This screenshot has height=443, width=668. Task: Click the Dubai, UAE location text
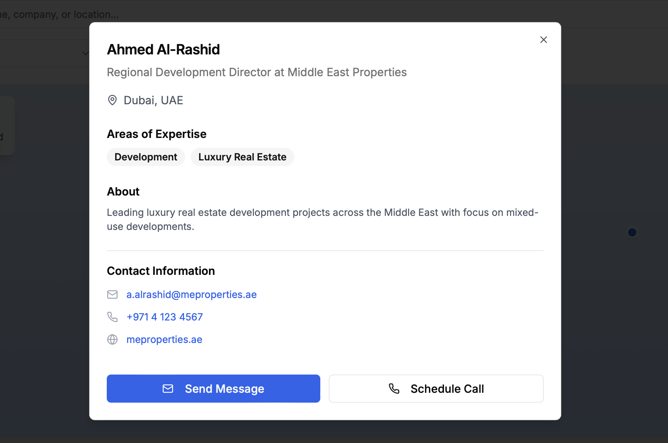click(x=153, y=100)
